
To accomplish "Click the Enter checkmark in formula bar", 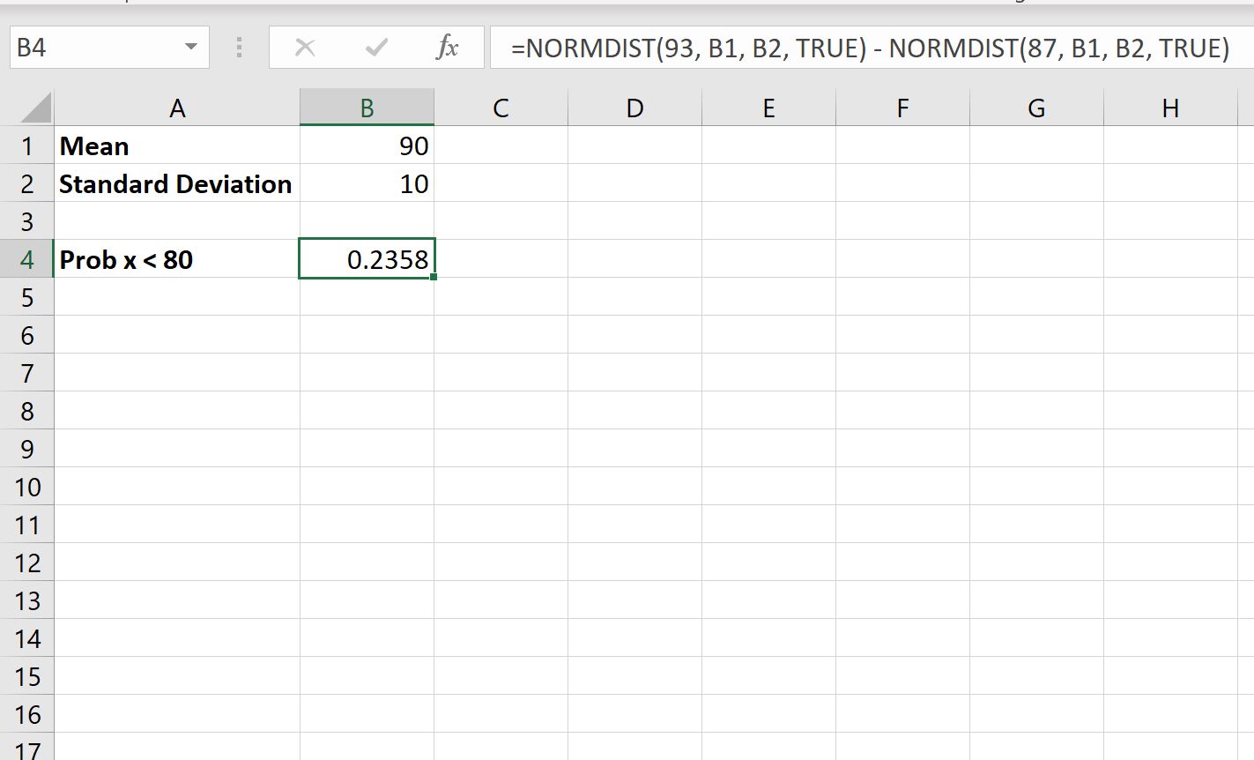I will [376, 48].
